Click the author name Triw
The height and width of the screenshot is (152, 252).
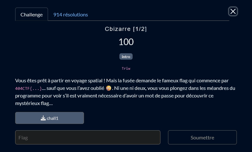126,68
